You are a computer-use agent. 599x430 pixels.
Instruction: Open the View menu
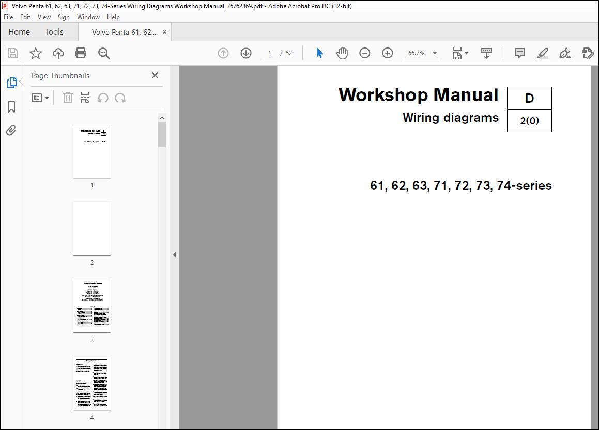point(44,17)
